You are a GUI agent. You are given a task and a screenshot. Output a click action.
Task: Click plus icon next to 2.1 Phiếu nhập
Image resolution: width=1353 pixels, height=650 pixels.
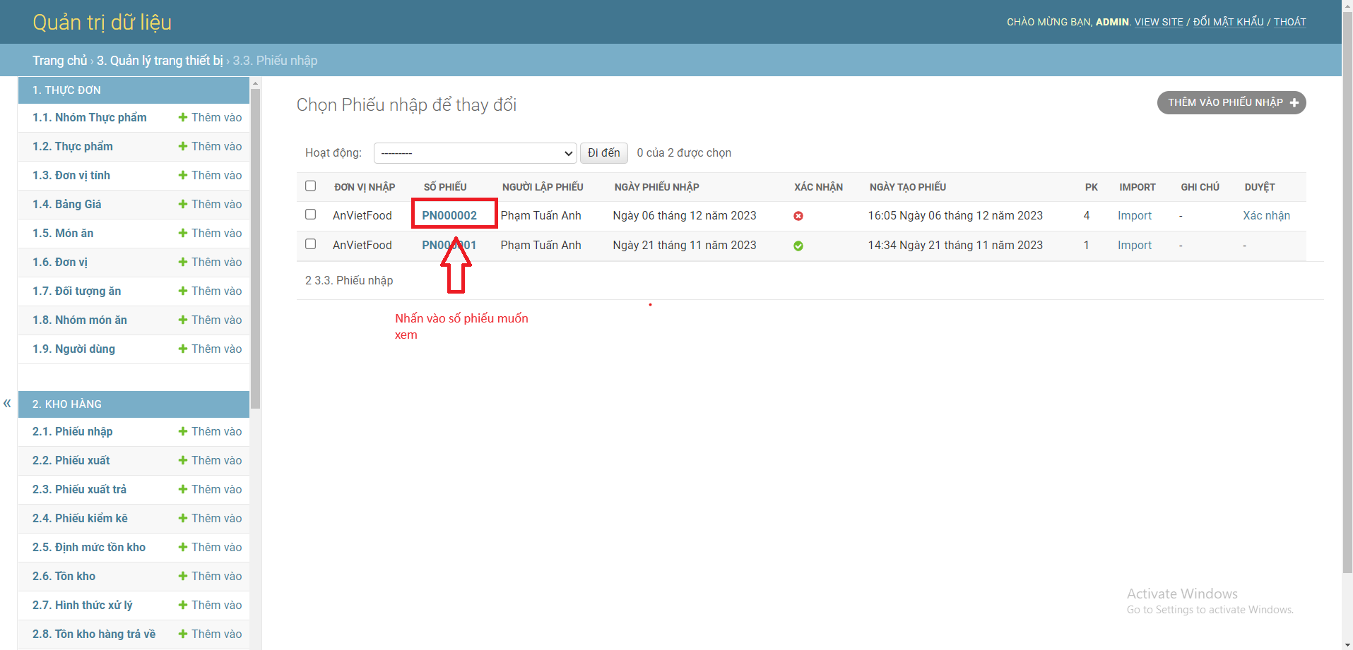coord(183,431)
